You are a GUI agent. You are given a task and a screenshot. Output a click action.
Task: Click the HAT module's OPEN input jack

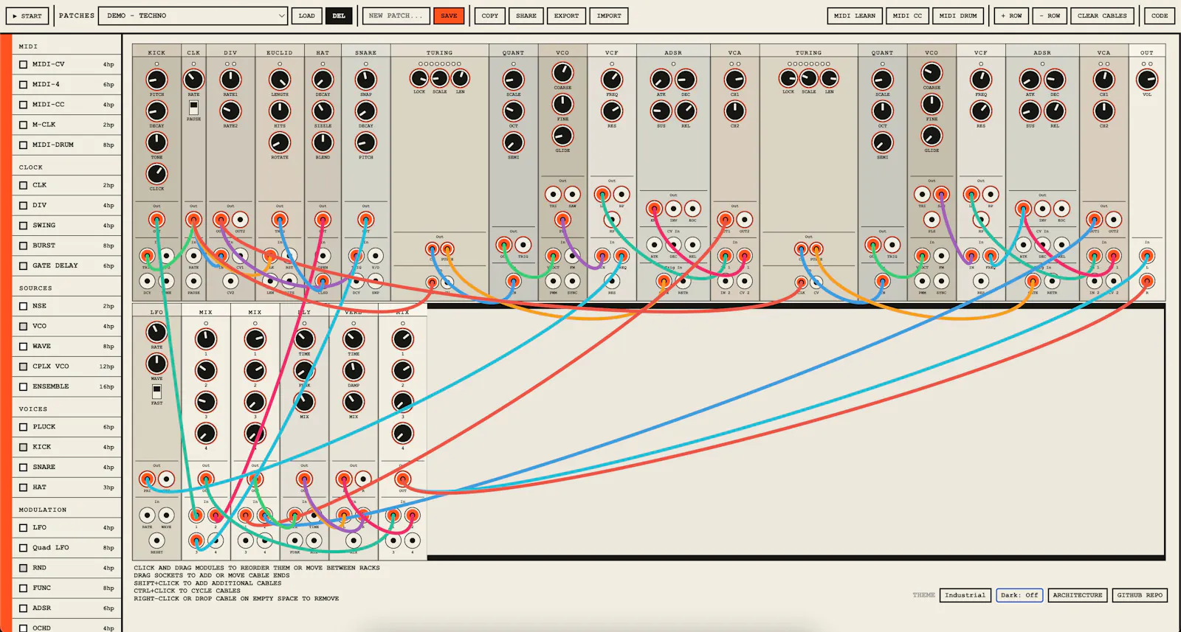point(323,256)
